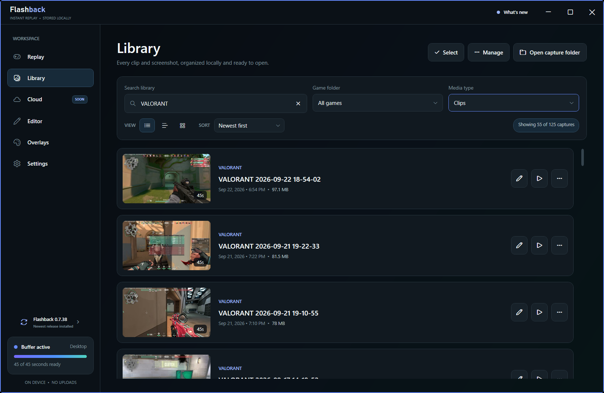Click the VALORANT 2026-09-21 19-22-33 title
This screenshot has width=604, height=393.
(269, 246)
